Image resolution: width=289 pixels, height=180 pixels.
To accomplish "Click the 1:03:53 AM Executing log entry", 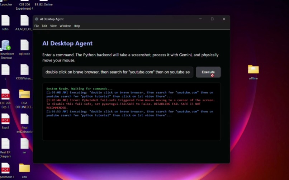I will (129, 113).
